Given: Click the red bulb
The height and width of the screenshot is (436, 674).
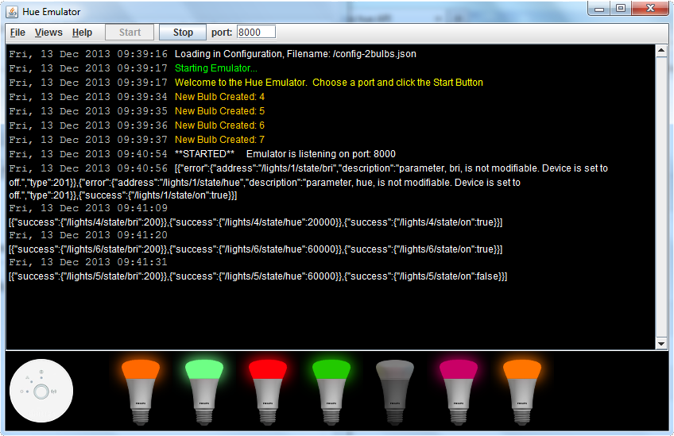Looking at the screenshot, I should click(268, 392).
